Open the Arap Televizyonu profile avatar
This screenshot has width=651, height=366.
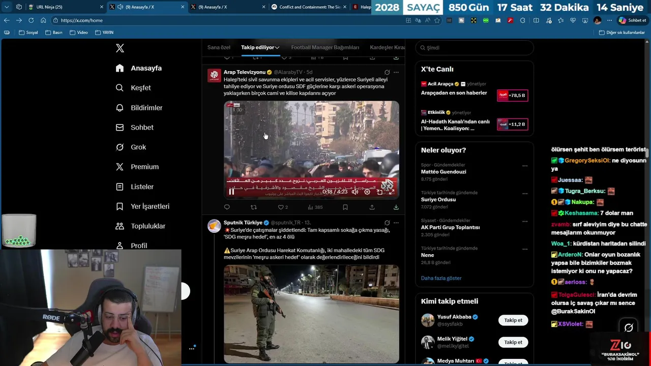(214, 75)
